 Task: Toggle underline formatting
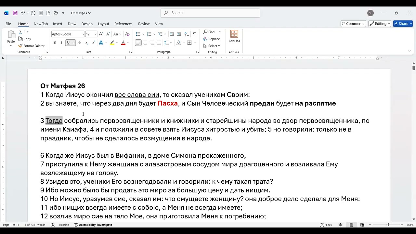[x=68, y=43]
